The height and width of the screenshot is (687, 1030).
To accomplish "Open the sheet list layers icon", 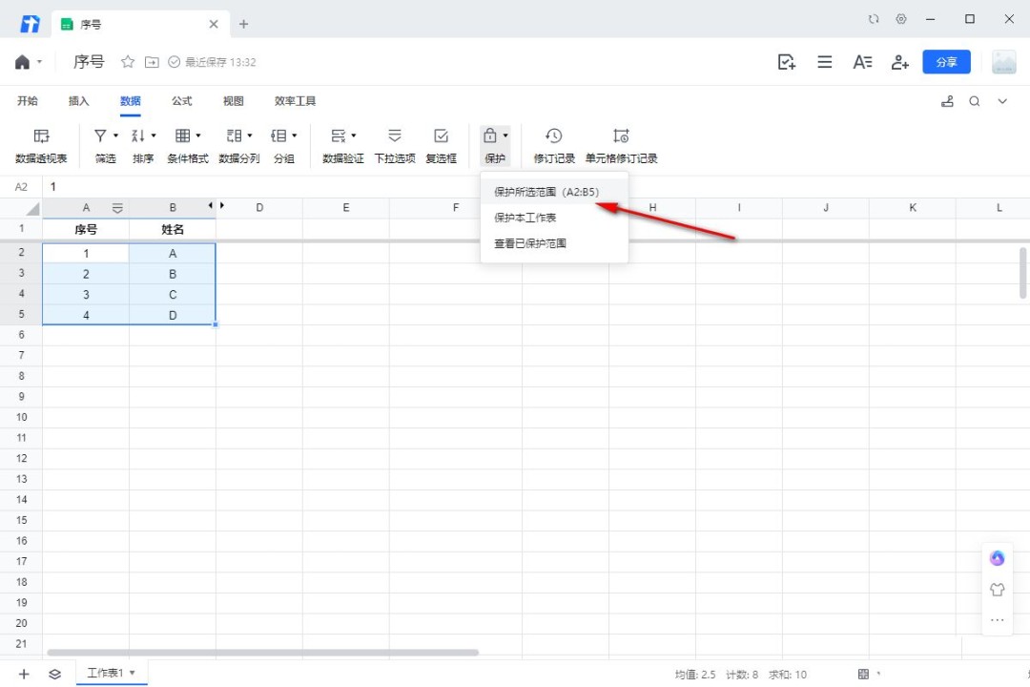I will [x=55, y=674].
